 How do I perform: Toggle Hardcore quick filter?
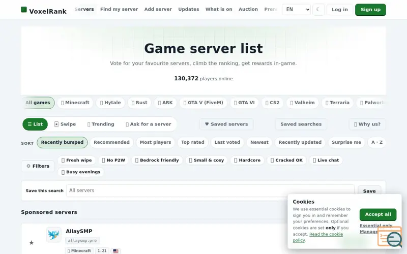(x=247, y=160)
